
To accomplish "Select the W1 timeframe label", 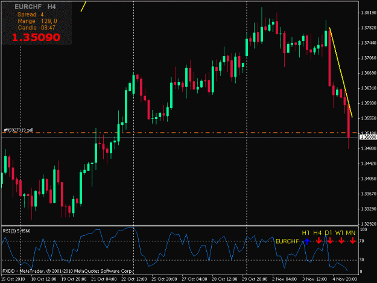I will [339, 233].
